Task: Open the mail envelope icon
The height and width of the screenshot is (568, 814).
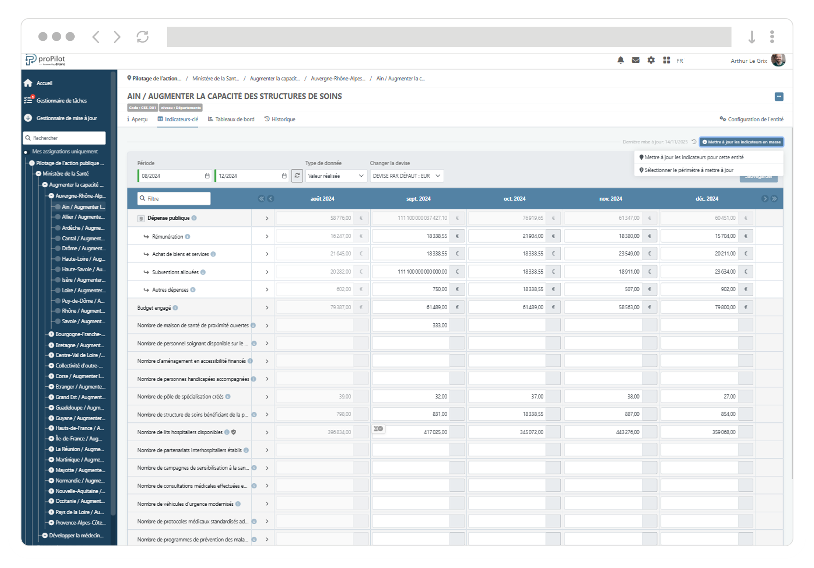Action: coord(636,60)
